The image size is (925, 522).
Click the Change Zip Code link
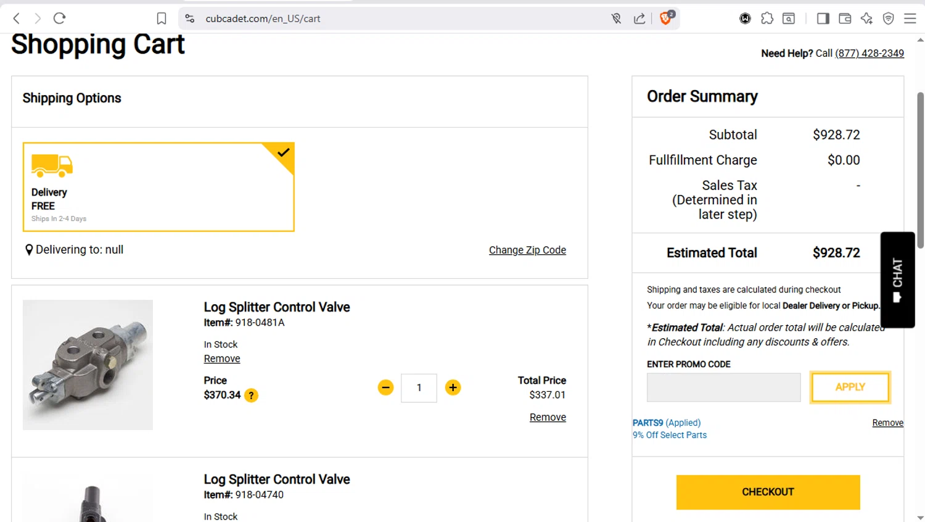(x=527, y=250)
